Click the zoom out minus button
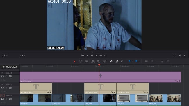 [x=152, y=61]
